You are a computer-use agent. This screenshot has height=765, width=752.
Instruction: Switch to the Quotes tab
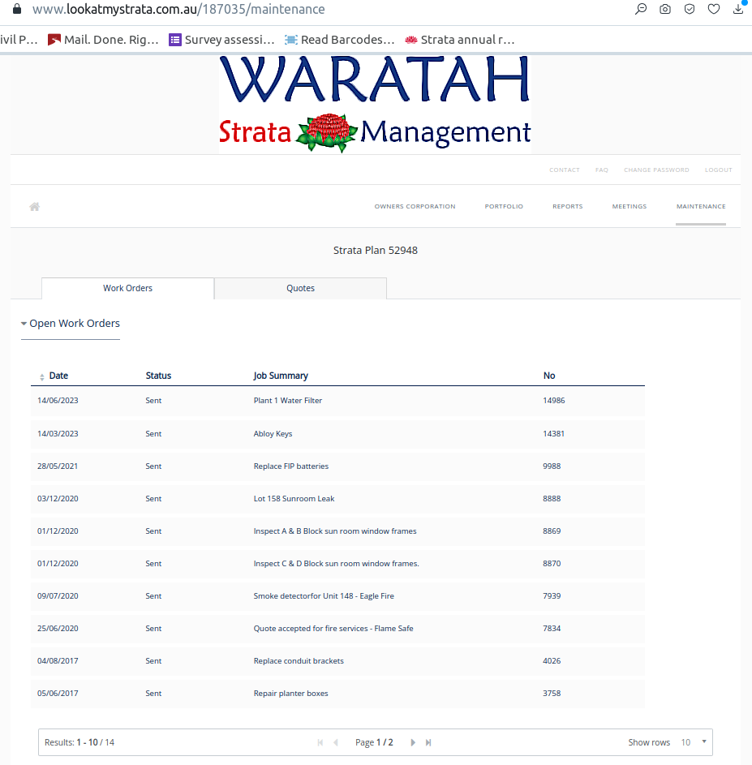tap(301, 288)
